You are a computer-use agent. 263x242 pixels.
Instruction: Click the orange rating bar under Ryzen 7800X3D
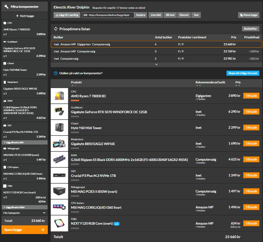pos(75,100)
